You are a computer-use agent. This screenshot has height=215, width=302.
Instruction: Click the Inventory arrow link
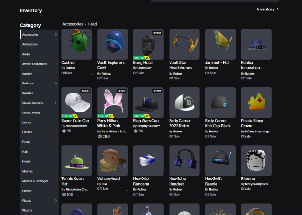click(x=268, y=9)
